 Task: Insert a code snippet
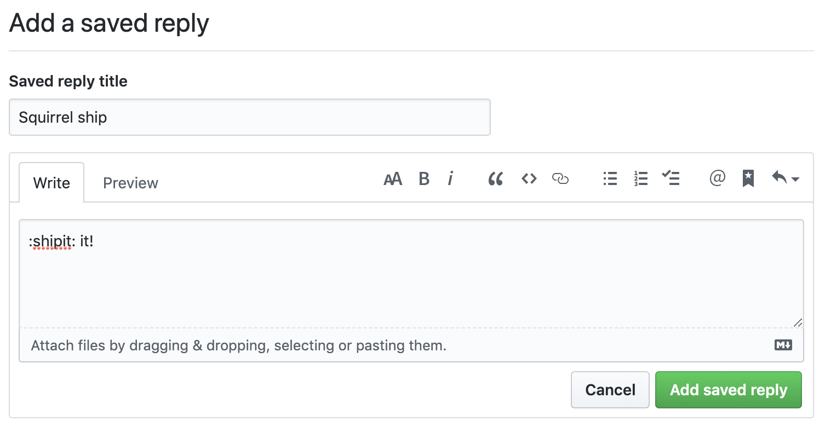(x=529, y=178)
